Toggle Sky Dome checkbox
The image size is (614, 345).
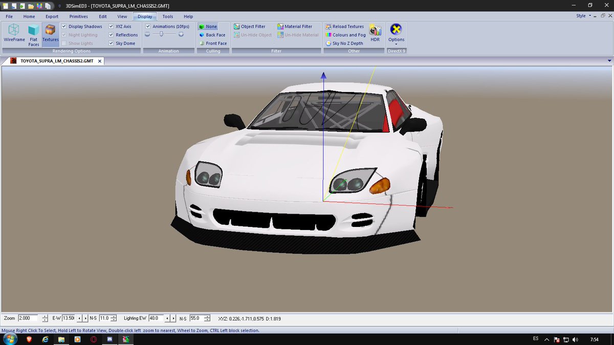point(111,43)
